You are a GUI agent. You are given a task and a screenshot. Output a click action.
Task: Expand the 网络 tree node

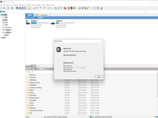coord(1,37)
